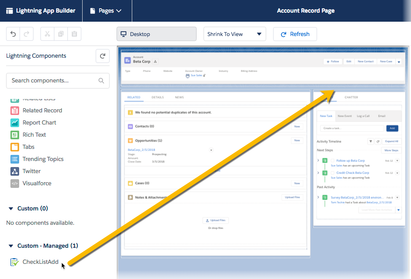Click the Beta Corp account icon
This screenshot has height=279, width=411.
pyautogui.click(x=127, y=60)
